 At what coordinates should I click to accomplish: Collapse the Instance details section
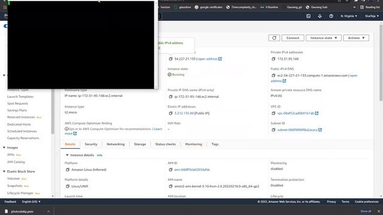(67, 155)
